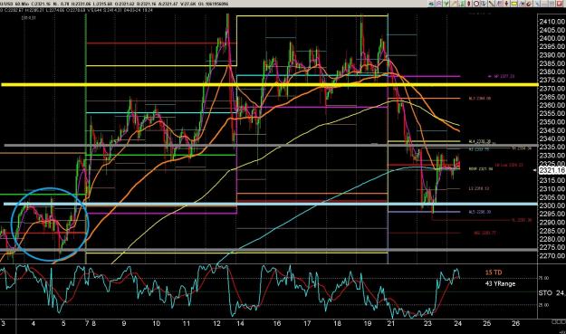This screenshot has width=566, height=334.
Task: Click the 2370.00 price axis label
Action: (552, 89)
